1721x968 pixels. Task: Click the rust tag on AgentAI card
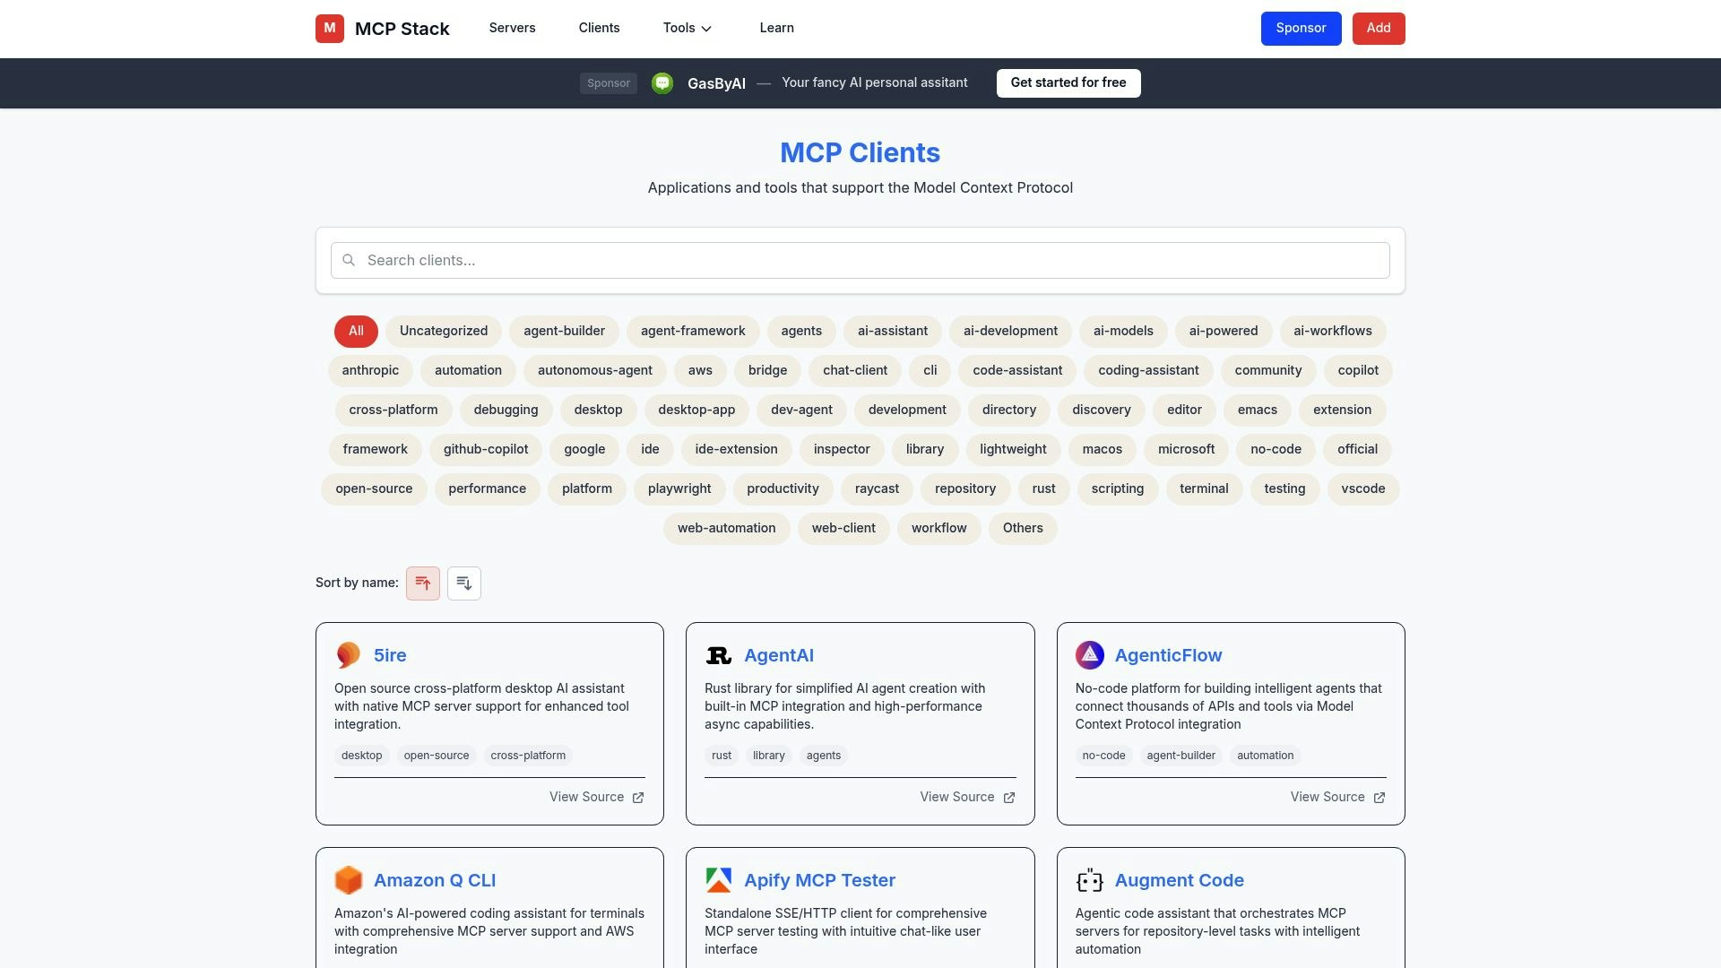point(722,756)
